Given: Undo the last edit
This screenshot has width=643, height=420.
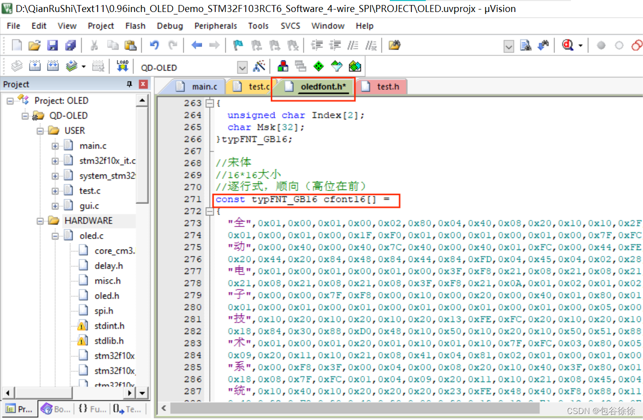Looking at the screenshot, I should click(x=154, y=45).
